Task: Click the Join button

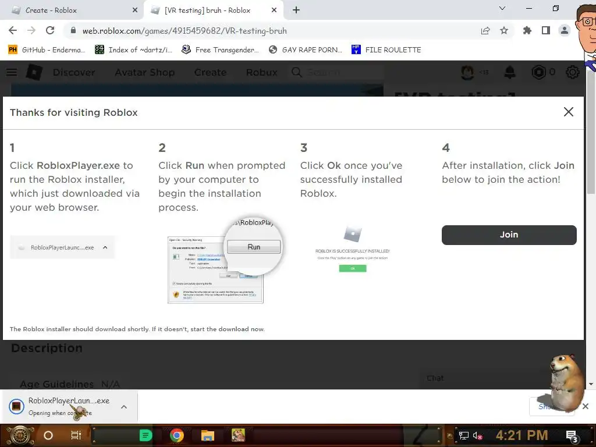Action: (509, 235)
